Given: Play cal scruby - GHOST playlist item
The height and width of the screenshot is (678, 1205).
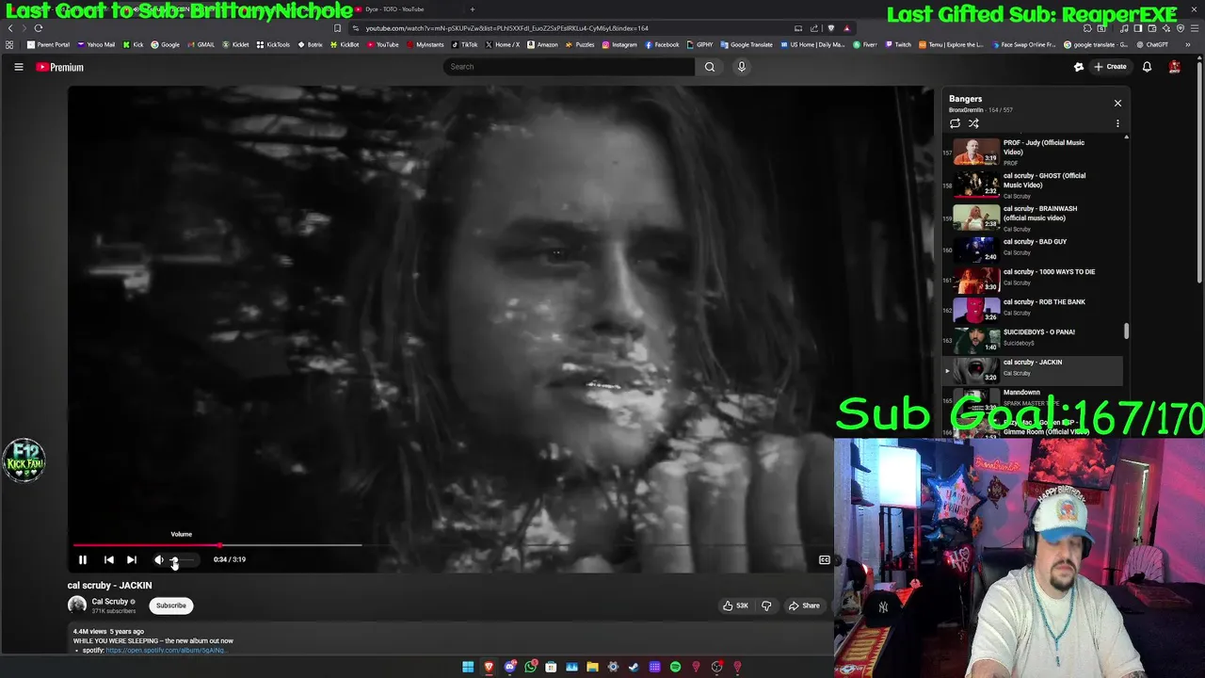Looking at the screenshot, I should pyautogui.click(x=1033, y=185).
